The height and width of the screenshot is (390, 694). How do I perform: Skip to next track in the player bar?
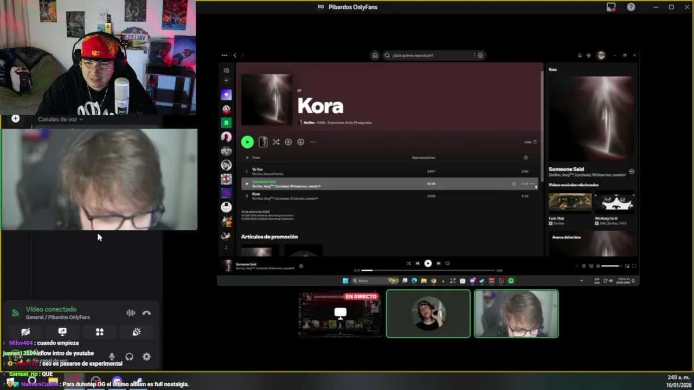[x=438, y=263]
